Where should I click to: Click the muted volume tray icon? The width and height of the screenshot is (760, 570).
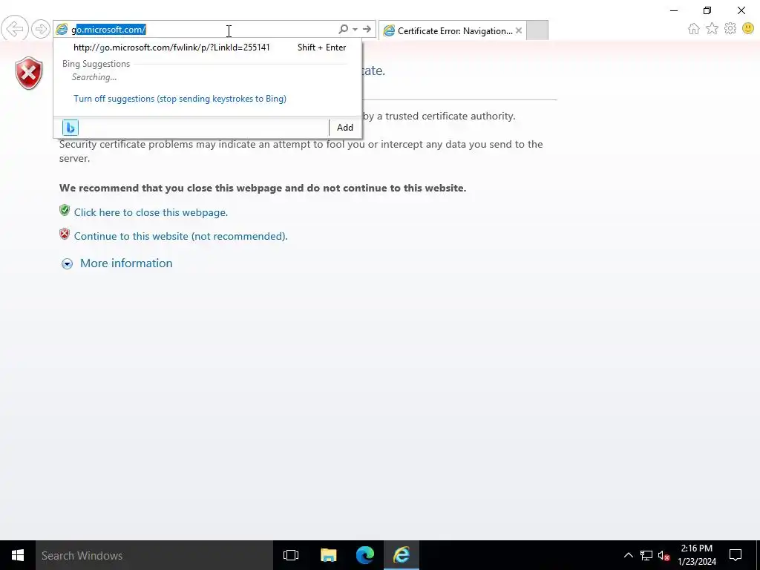664,555
